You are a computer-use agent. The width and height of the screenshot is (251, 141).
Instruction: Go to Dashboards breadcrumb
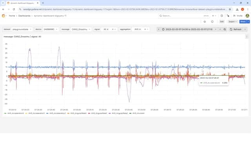[x=24, y=16]
